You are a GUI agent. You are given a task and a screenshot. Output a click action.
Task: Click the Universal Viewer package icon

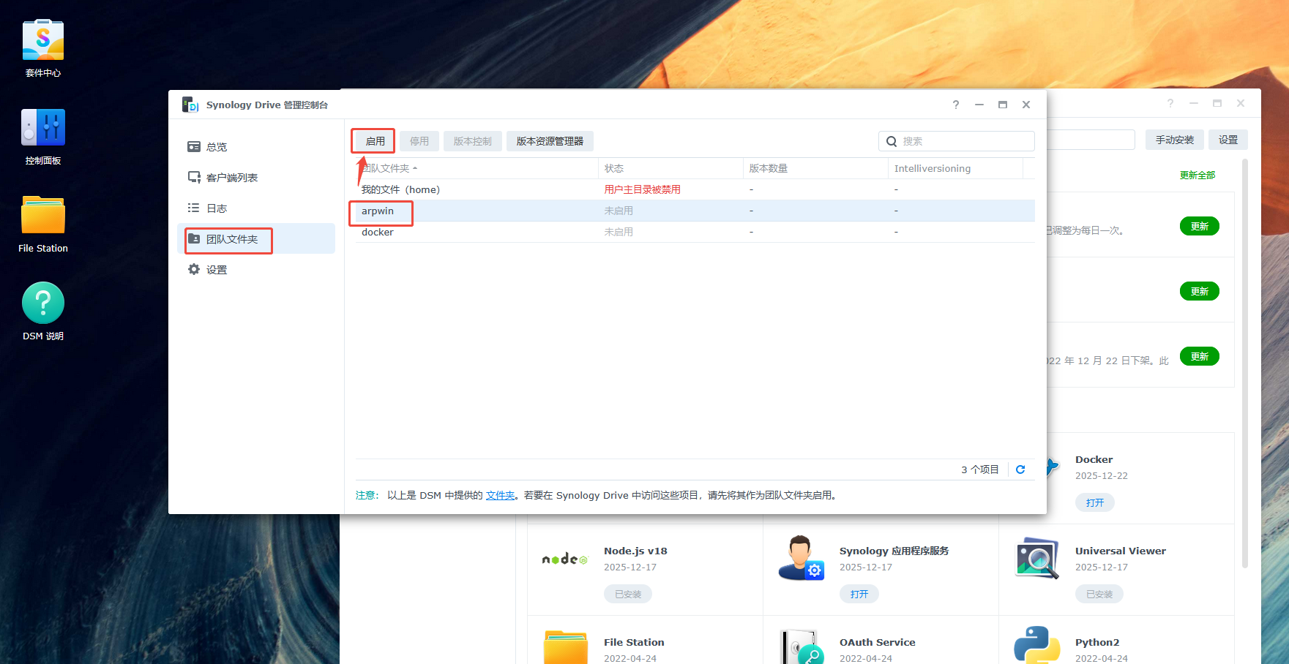tap(1036, 559)
